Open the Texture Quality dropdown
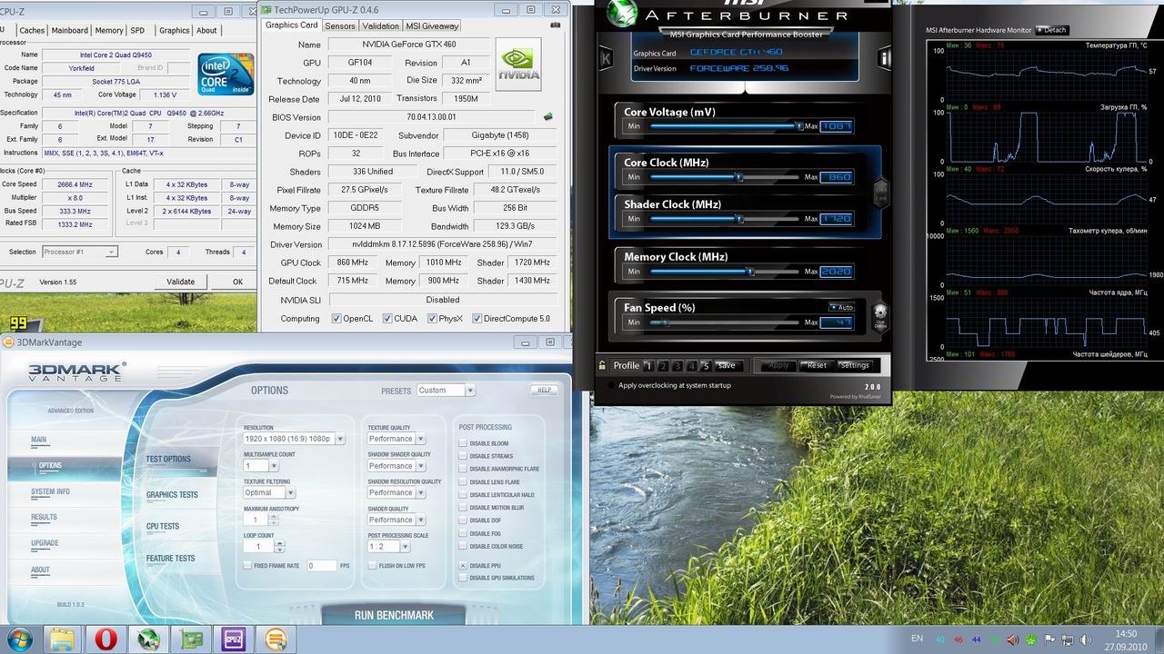 click(x=419, y=439)
